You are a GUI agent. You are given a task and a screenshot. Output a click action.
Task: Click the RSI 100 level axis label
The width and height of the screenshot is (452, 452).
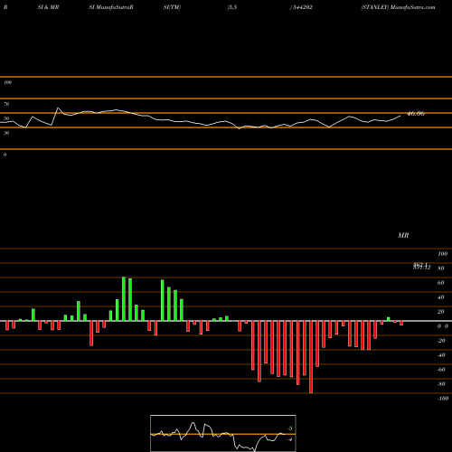pos(7,82)
